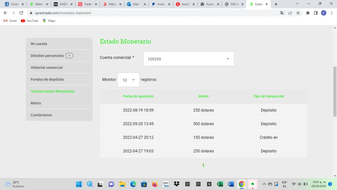Open the Windows Start button
Viewport: 337px width, 190px height.
79,184
